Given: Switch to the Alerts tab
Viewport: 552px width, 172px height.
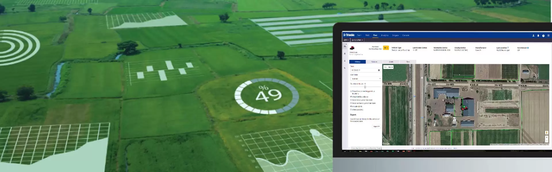Looking at the screenshot, I should pyautogui.click(x=391, y=62).
